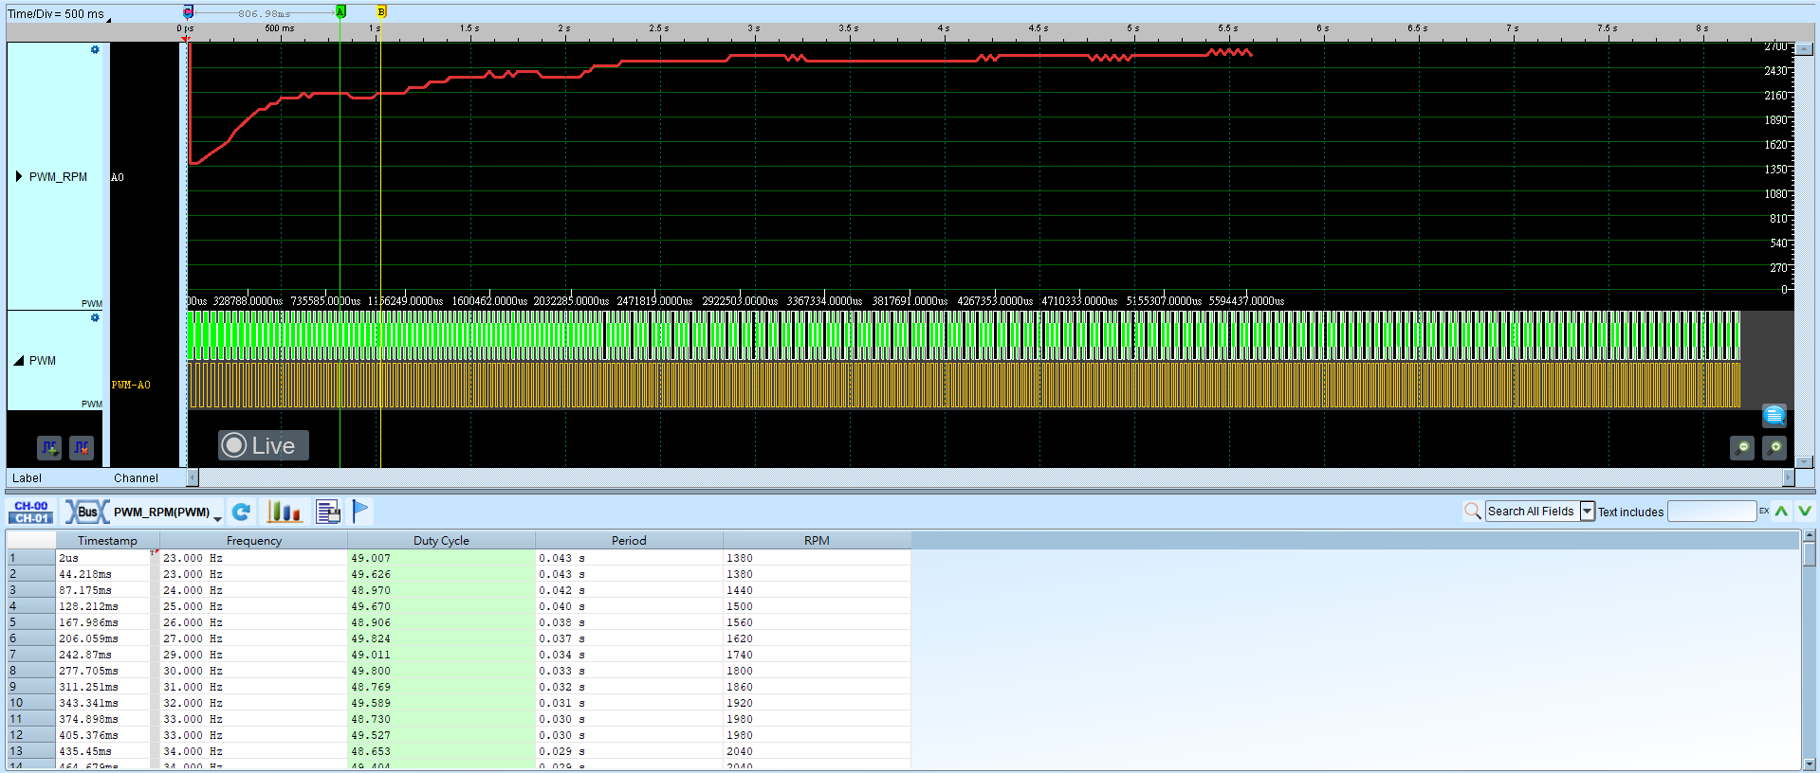Select the RPM cell showing 1920
The width and height of the screenshot is (1820, 773).
(817, 703)
